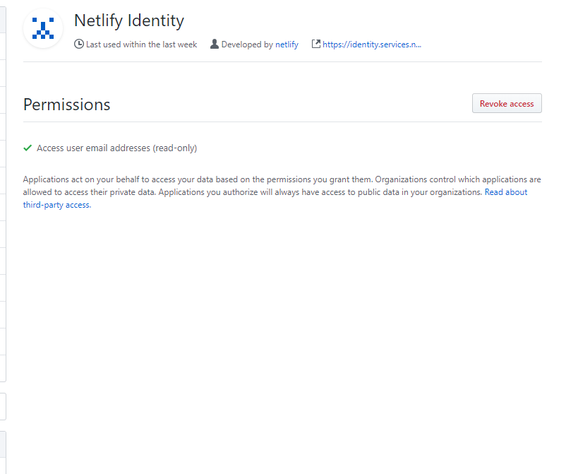Click the clock icon beside "Last used within the last week"
Viewport: 578px width, 474px height.
click(x=78, y=44)
